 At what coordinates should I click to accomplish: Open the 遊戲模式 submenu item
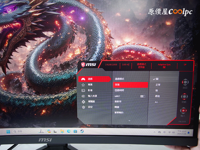(119, 79)
